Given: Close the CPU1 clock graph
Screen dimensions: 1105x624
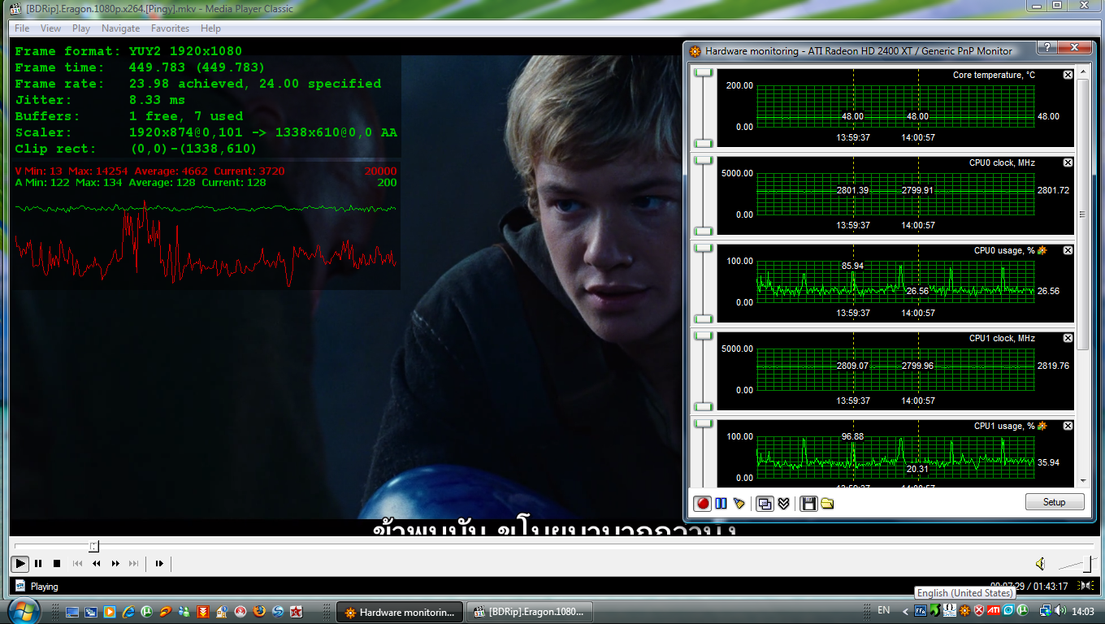Looking at the screenshot, I should [1068, 338].
